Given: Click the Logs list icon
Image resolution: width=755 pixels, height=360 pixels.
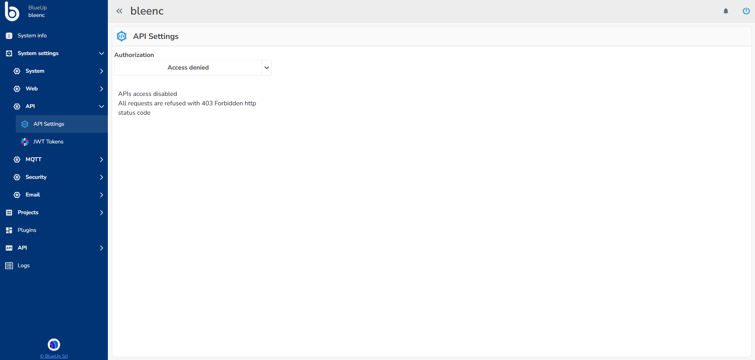Looking at the screenshot, I should [9, 266].
